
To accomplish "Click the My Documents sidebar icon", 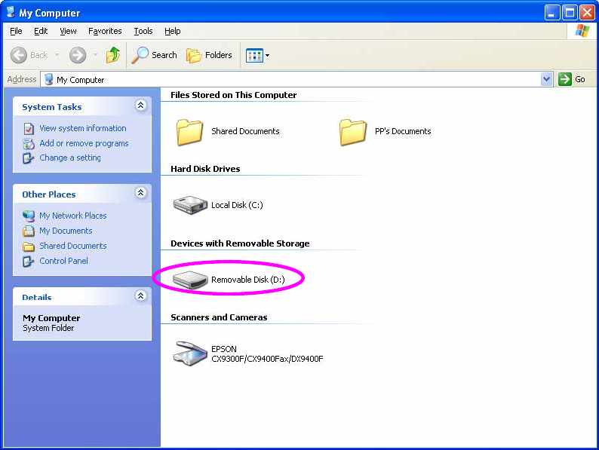I will click(28, 231).
